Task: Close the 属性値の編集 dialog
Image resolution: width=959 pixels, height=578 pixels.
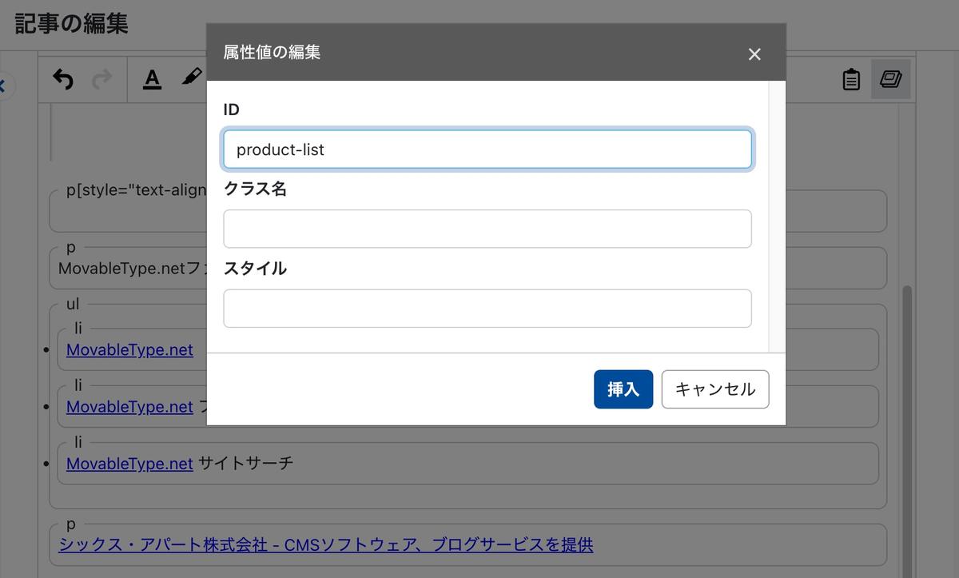Action: point(754,54)
